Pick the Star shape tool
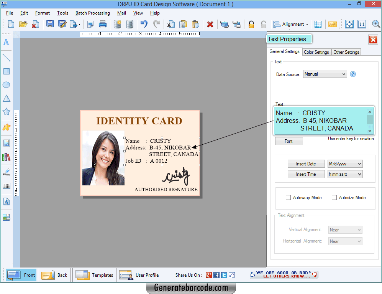 click(x=6, y=111)
